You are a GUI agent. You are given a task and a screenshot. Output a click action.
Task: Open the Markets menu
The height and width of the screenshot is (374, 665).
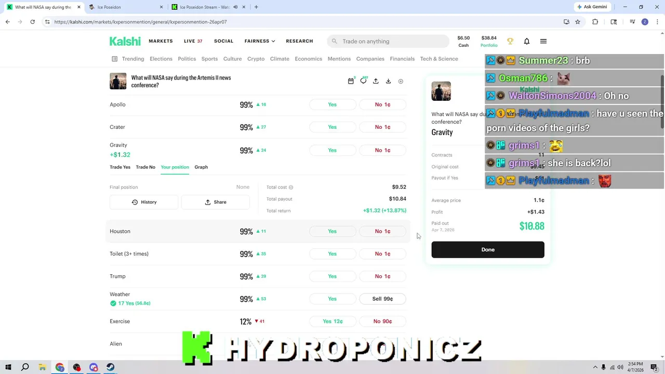point(161,41)
